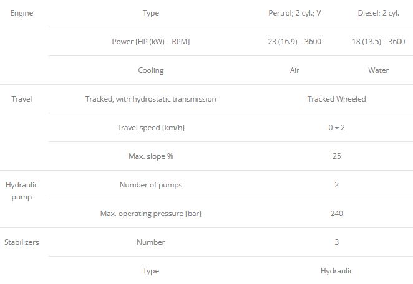413x284 pixels.
Task: Click the Travel section header
Action: [x=22, y=99]
